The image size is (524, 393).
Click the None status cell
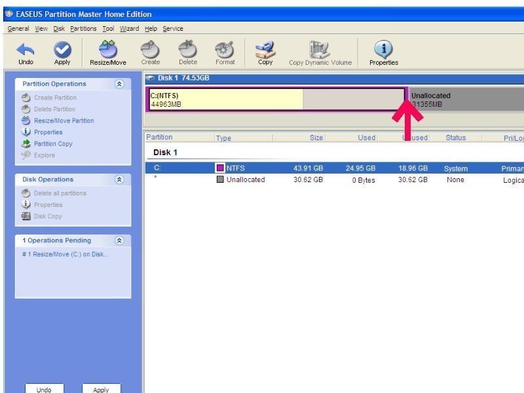455,179
